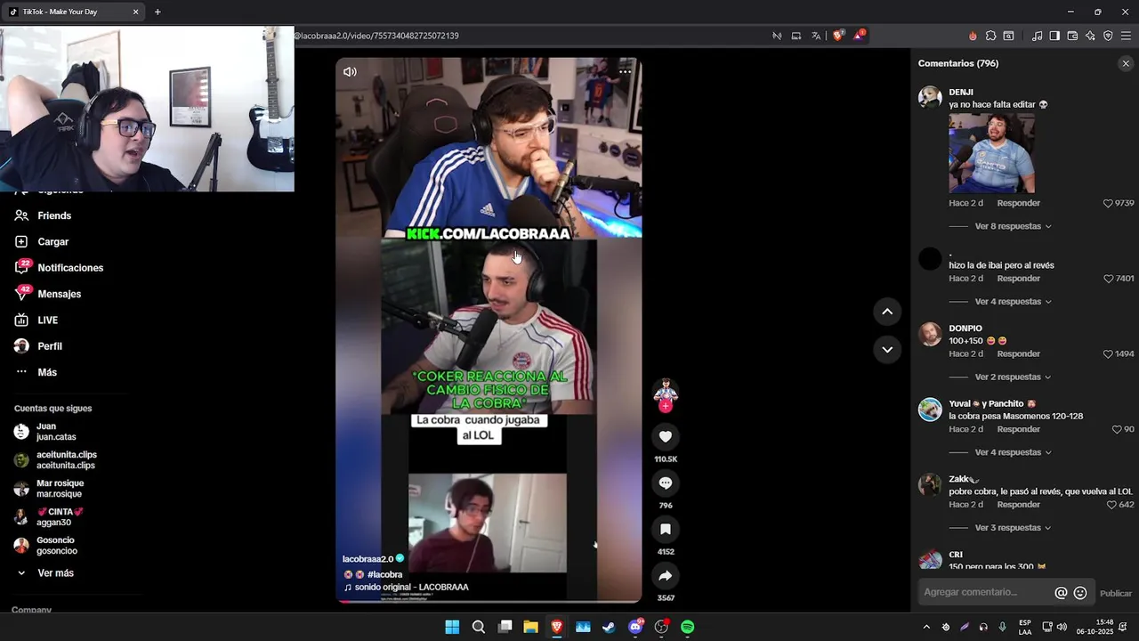Open Discord from the taskbar
This screenshot has height=641, width=1139.
coord(635,627)
